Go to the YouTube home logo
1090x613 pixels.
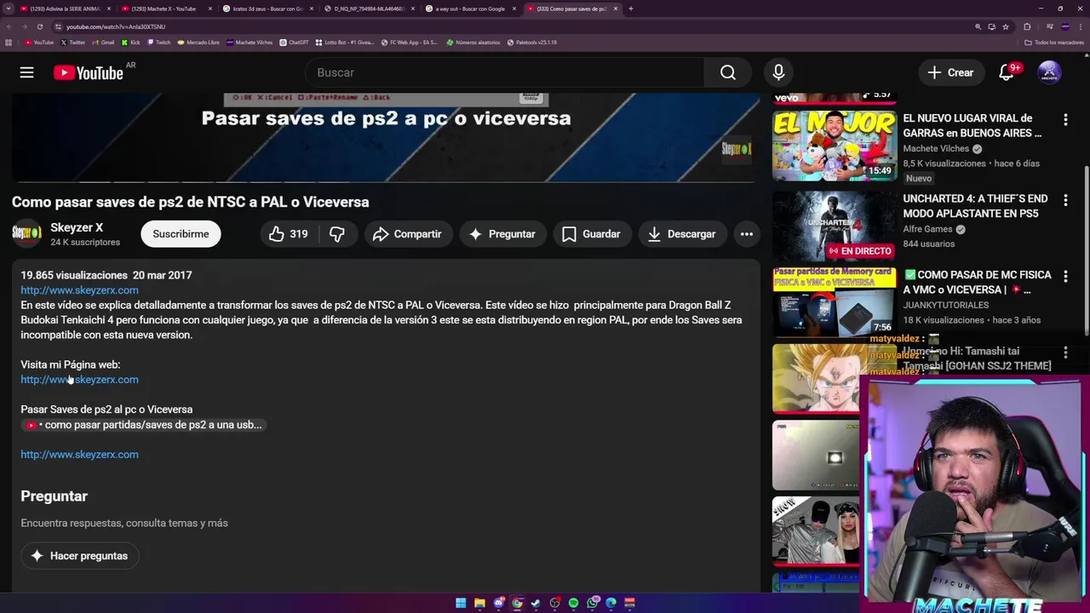89,72
